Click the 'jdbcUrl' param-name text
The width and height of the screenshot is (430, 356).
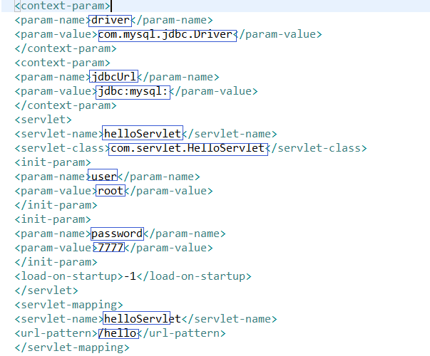tap(114, 77)
